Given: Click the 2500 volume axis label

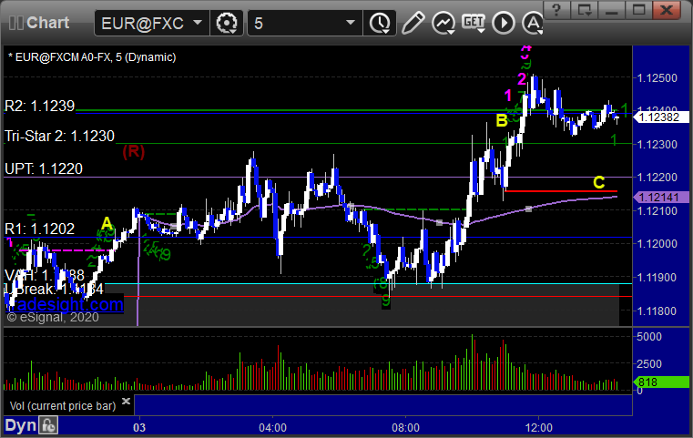Looking at the screenshot, I should tap(649, 364).
